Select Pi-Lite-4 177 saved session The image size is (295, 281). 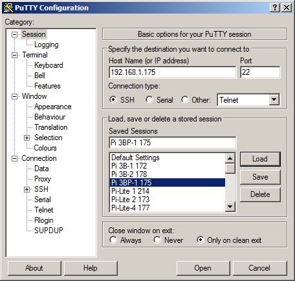168,208
